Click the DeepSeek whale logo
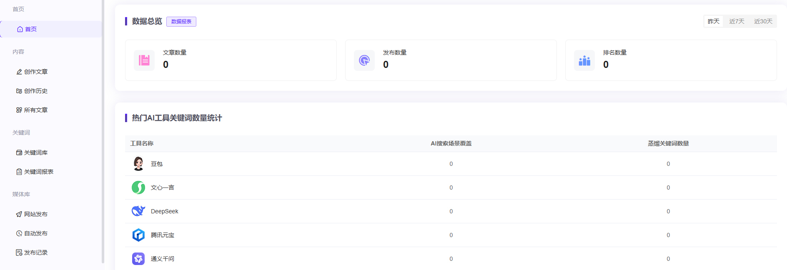Viewport: 787px width, 270px height. (x=138, y=211)
